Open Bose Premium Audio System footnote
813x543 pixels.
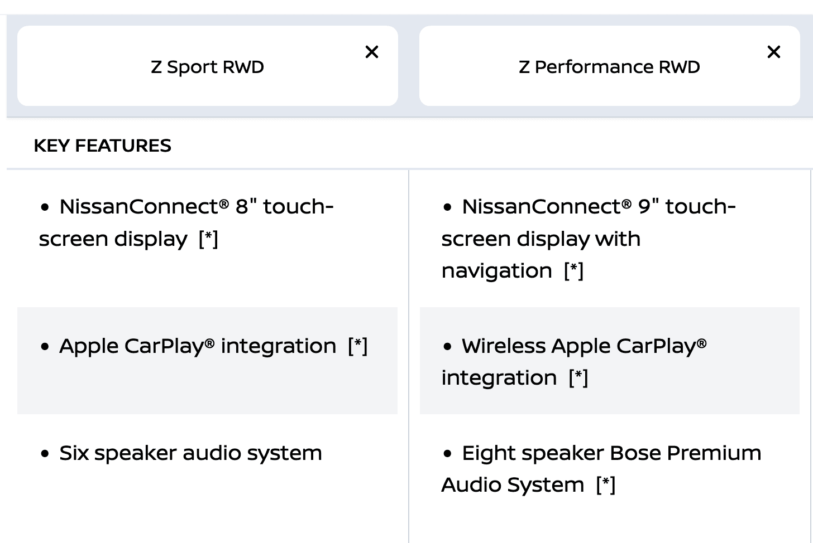click(x=605, y=485)
